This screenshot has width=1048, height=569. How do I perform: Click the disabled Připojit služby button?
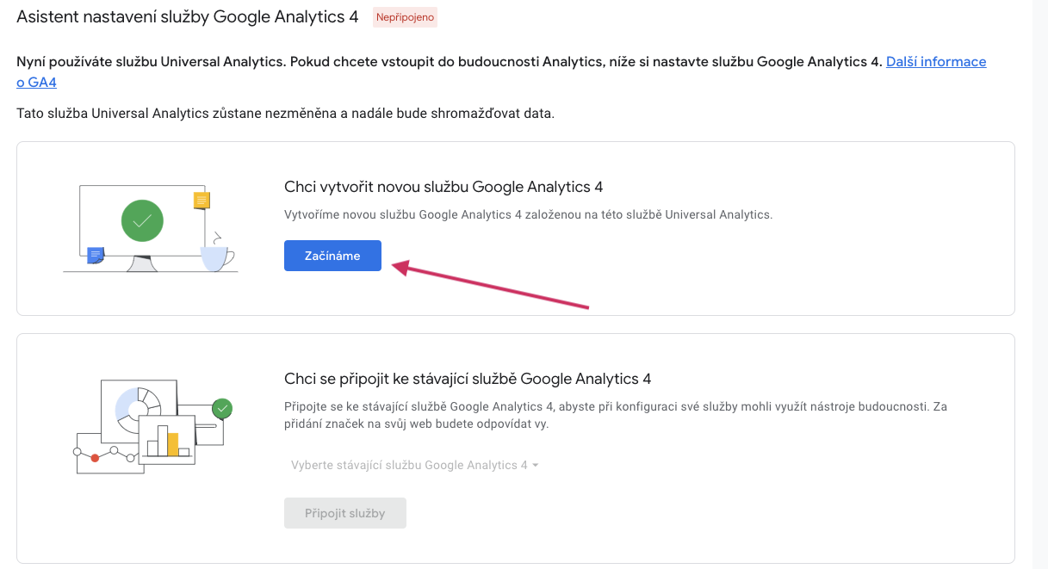345,513
